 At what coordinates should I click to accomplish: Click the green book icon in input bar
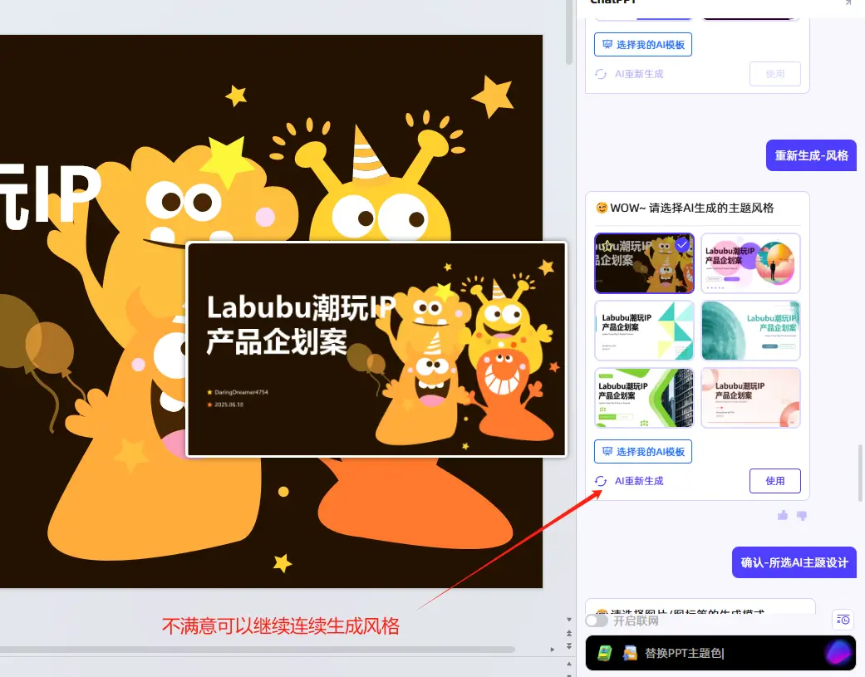(x=605, y=653)
